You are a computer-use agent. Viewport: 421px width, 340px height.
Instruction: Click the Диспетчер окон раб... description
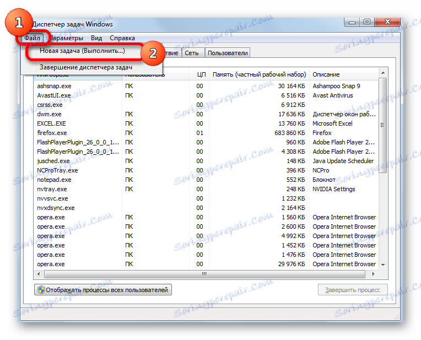(x=344, y=114)
